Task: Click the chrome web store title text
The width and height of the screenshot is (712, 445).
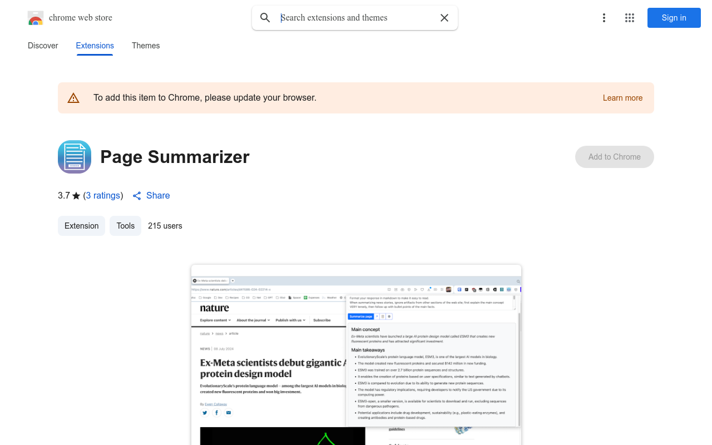Action: coord(81,18)
